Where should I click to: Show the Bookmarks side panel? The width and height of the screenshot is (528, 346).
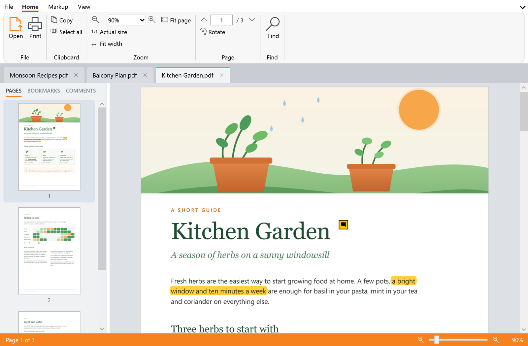[44, 91]
